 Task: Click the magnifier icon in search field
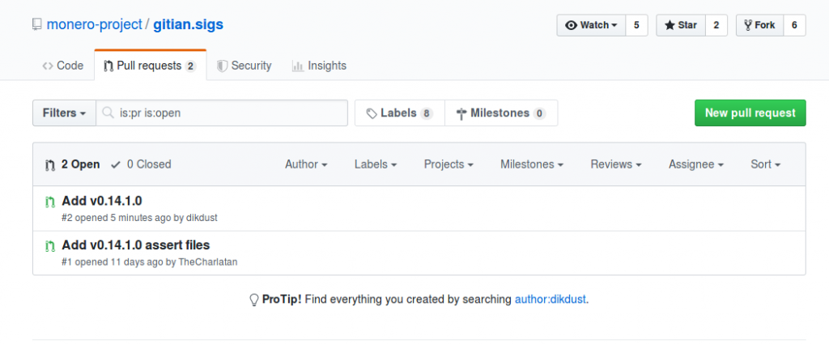(x=108, y=113)
